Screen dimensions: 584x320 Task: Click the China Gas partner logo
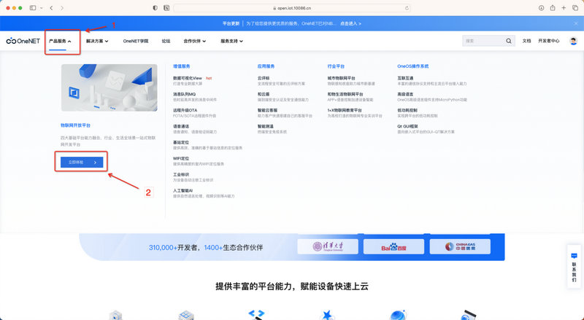coord(460,246)
